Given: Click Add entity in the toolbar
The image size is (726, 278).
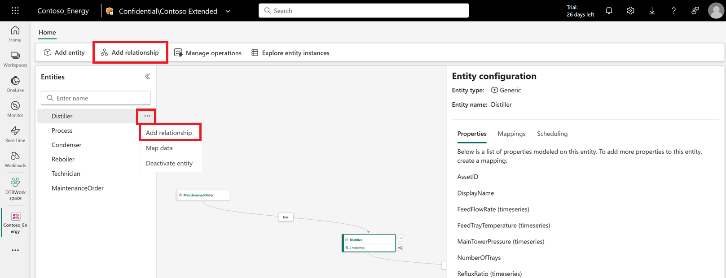Looking at the screenshot, I should click(64, 52).
